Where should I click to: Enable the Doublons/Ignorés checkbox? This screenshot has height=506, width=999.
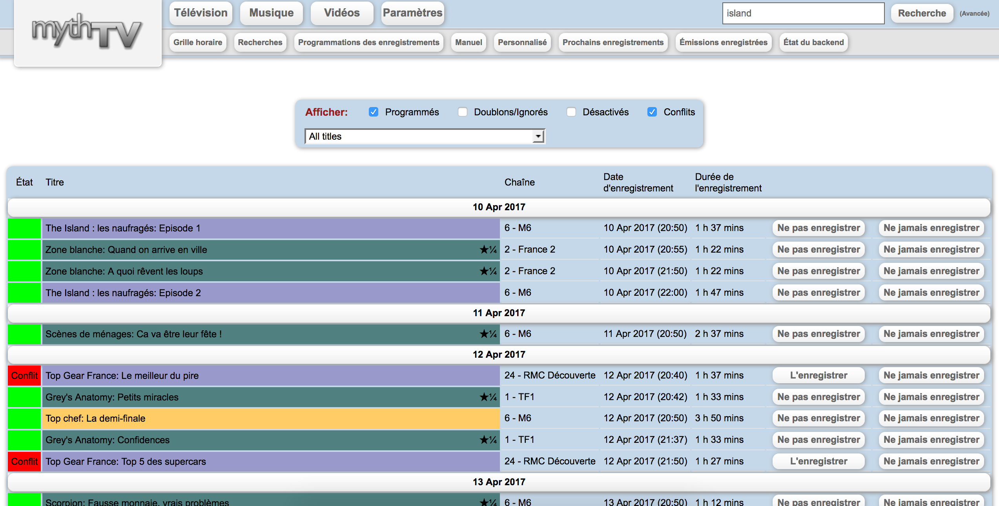pos(463,112)
